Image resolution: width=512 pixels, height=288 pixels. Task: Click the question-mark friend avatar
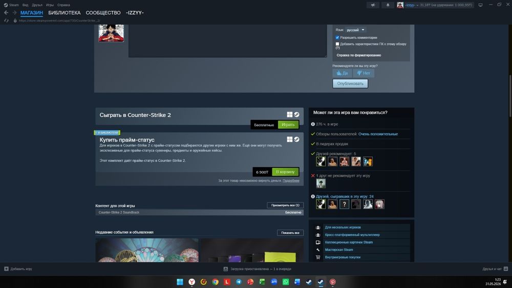click(x=344, y=204)
